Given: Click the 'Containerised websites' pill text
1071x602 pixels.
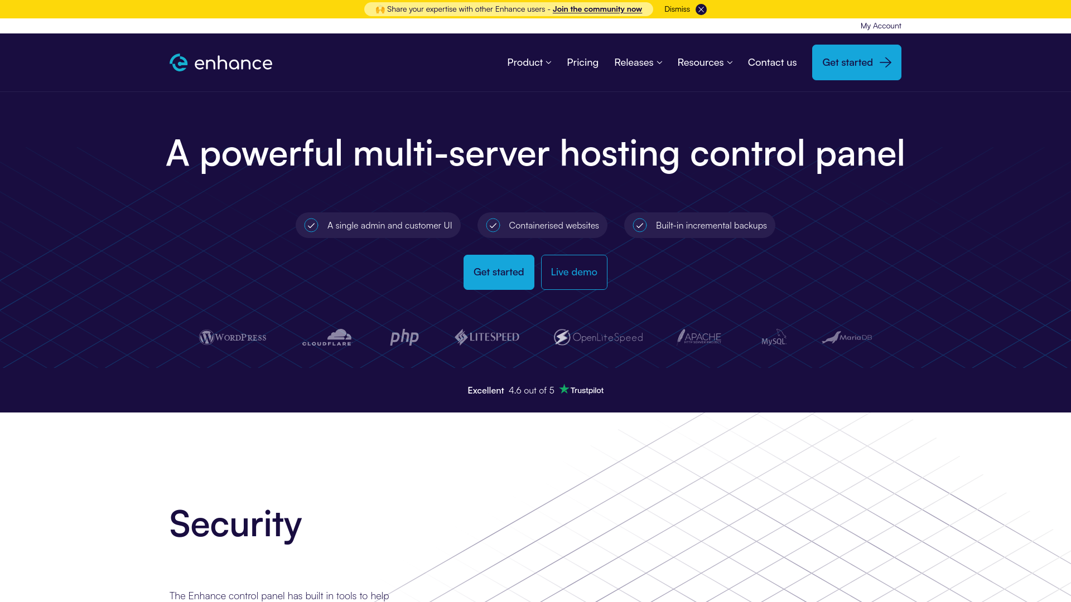Looking at the screenshot, I should coord(554,225).
